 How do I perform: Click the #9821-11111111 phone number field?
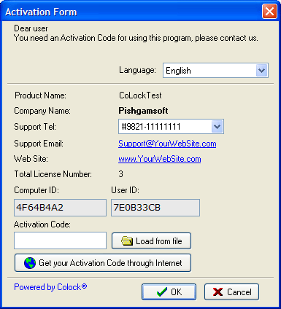(x=171, y=127)
